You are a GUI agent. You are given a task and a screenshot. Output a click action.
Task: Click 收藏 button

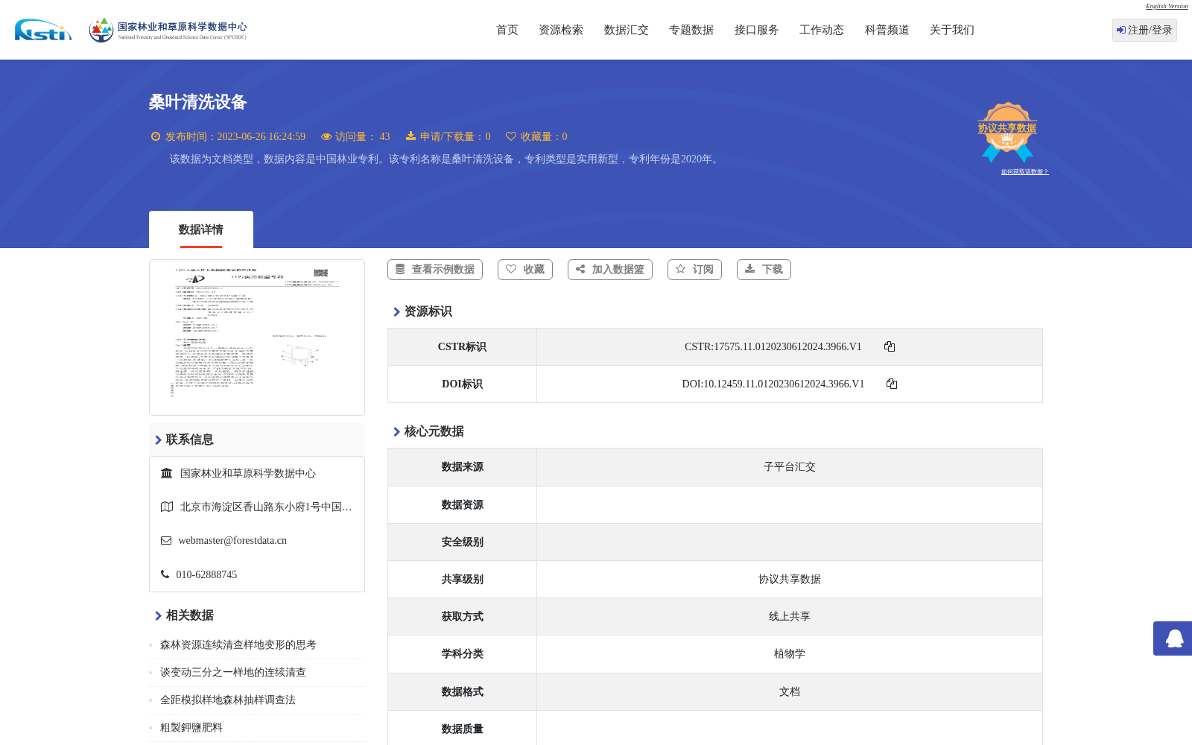525,270
